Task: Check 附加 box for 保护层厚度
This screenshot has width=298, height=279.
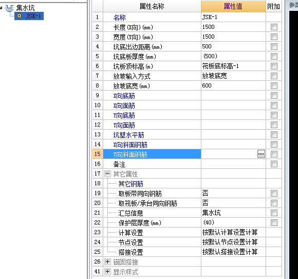Action: tap(274, 222)
